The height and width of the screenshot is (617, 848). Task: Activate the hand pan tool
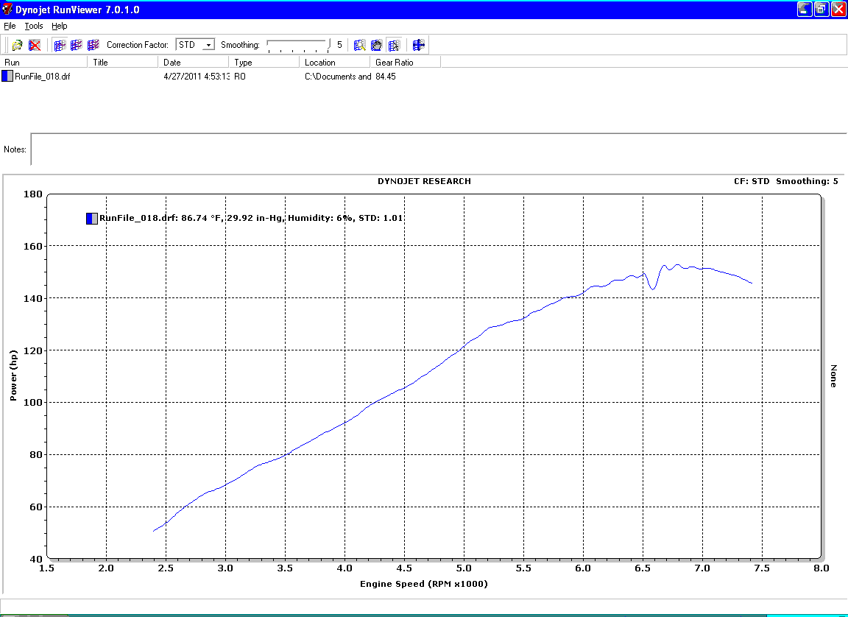(x=376, y=45)
